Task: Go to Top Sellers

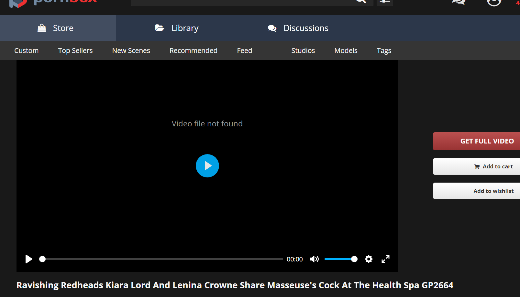Action: (75, 51)
